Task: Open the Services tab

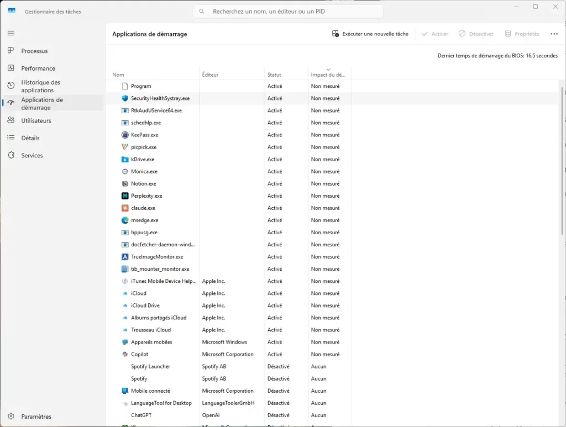Action: coord(53,155)
